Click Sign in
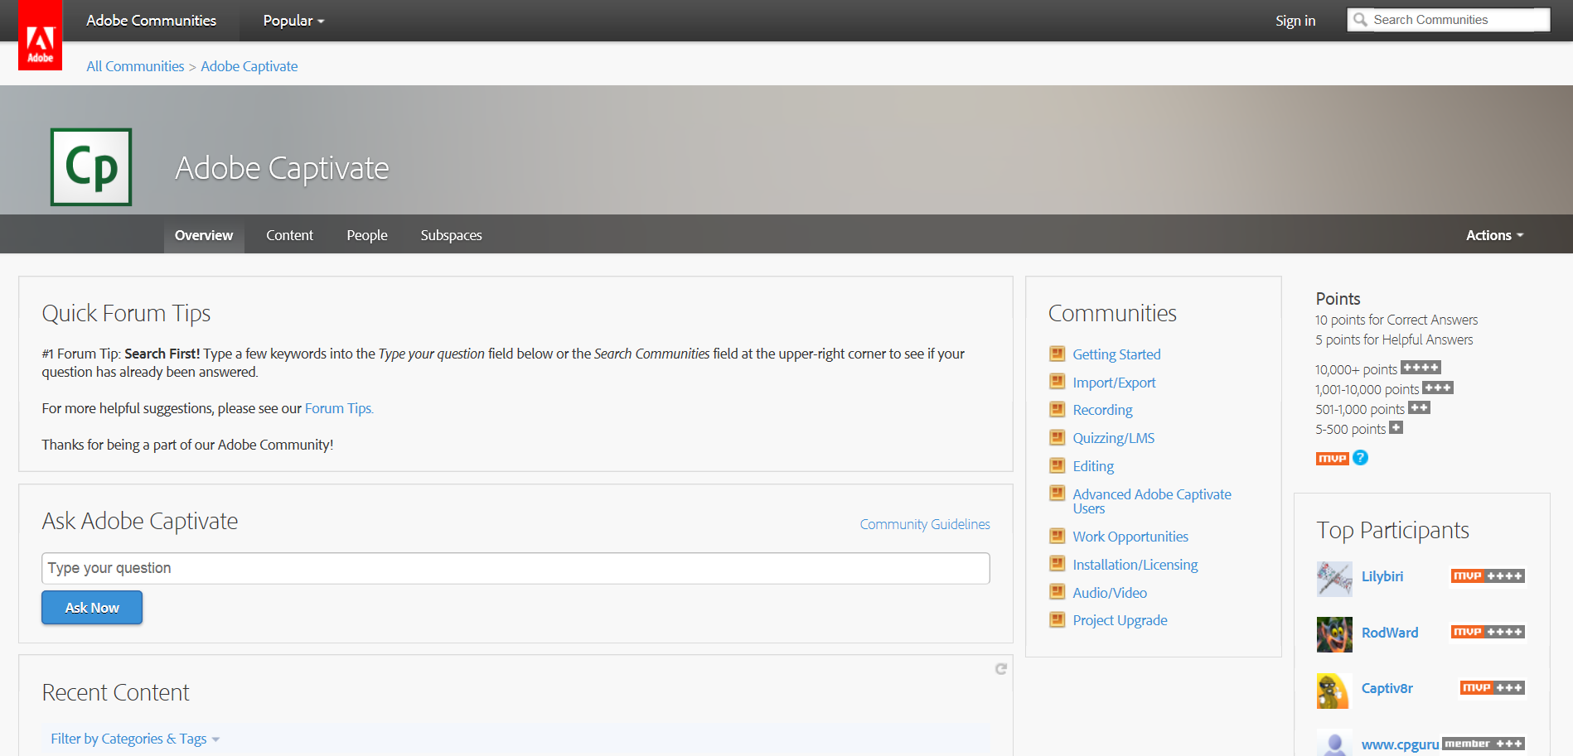This screenshot has width=1573, height=756. point(1295,21)
